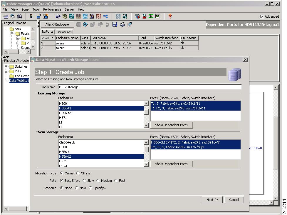Screen dimensions: 287x215
Task: Open the Help menu
Action: pyautogui.click(x=81, y=9)
